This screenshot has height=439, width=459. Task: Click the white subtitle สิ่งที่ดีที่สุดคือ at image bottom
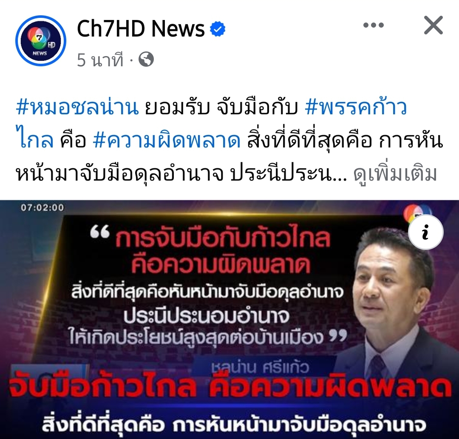[103, 425]
